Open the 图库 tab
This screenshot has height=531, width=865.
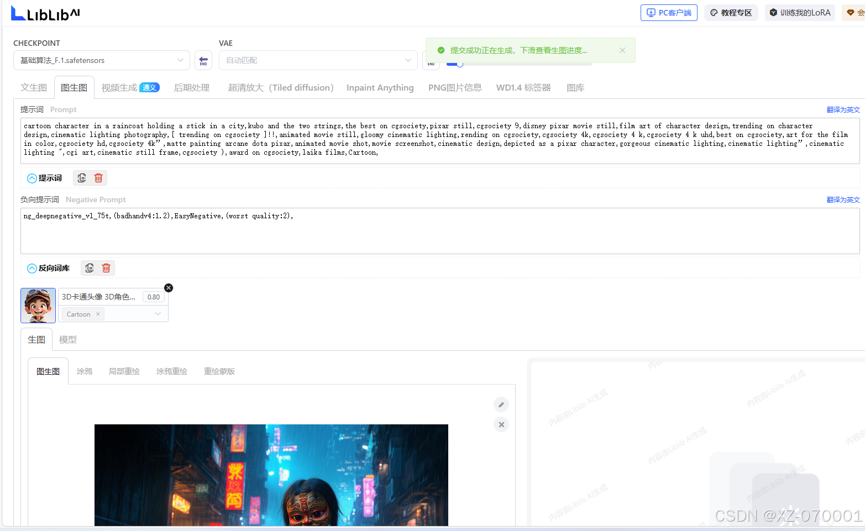tap(575, 87)
